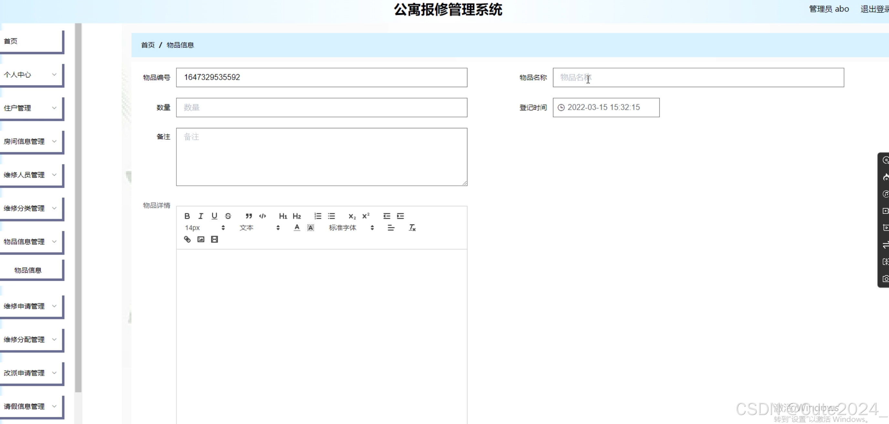Insert video into the editor
This screenshot has height=424, width=889.
214,239
